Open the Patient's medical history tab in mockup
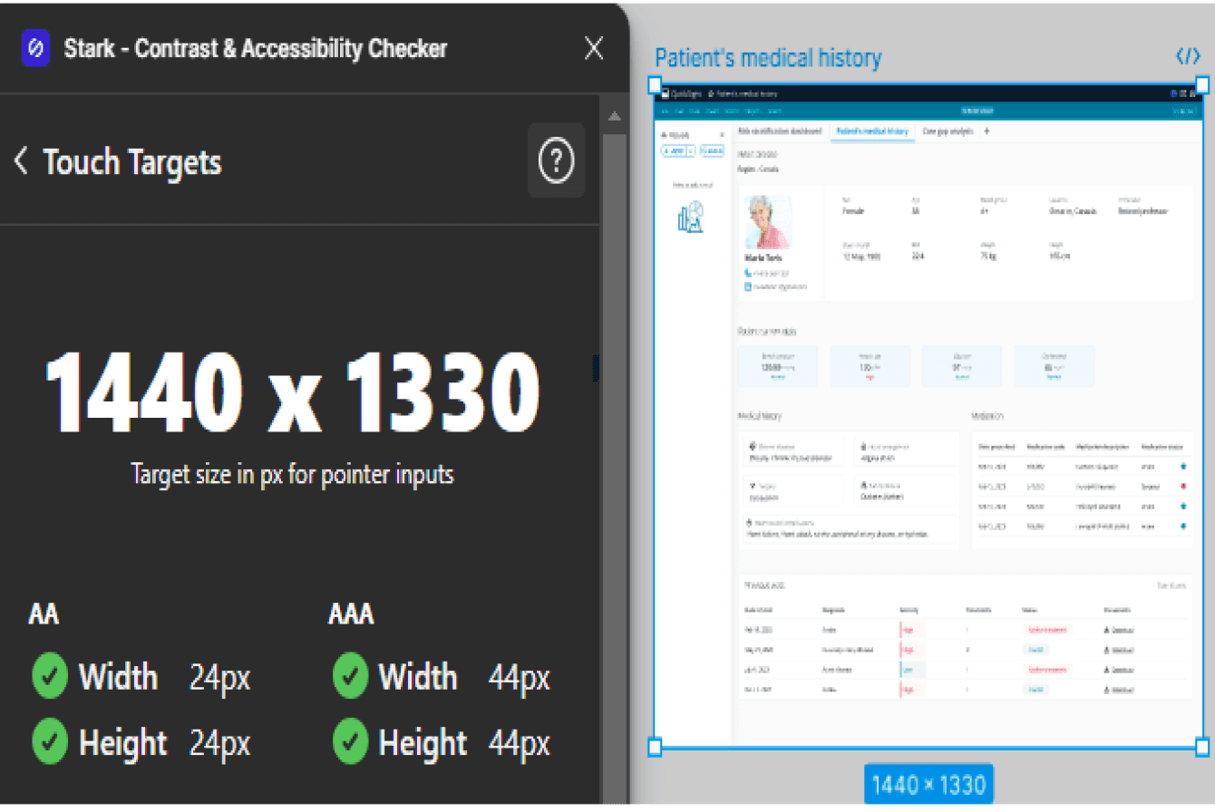This screenshot has width=1215, height=812. pos(871,131)
